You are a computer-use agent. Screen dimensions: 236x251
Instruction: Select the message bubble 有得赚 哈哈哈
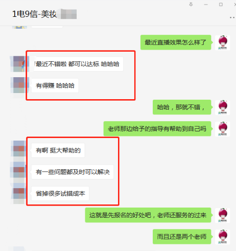tap(55, 85)
